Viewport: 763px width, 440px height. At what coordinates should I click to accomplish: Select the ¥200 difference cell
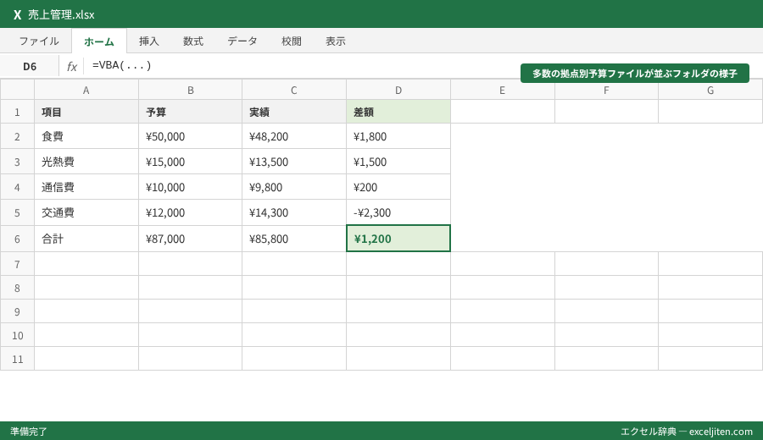(398, 186)
